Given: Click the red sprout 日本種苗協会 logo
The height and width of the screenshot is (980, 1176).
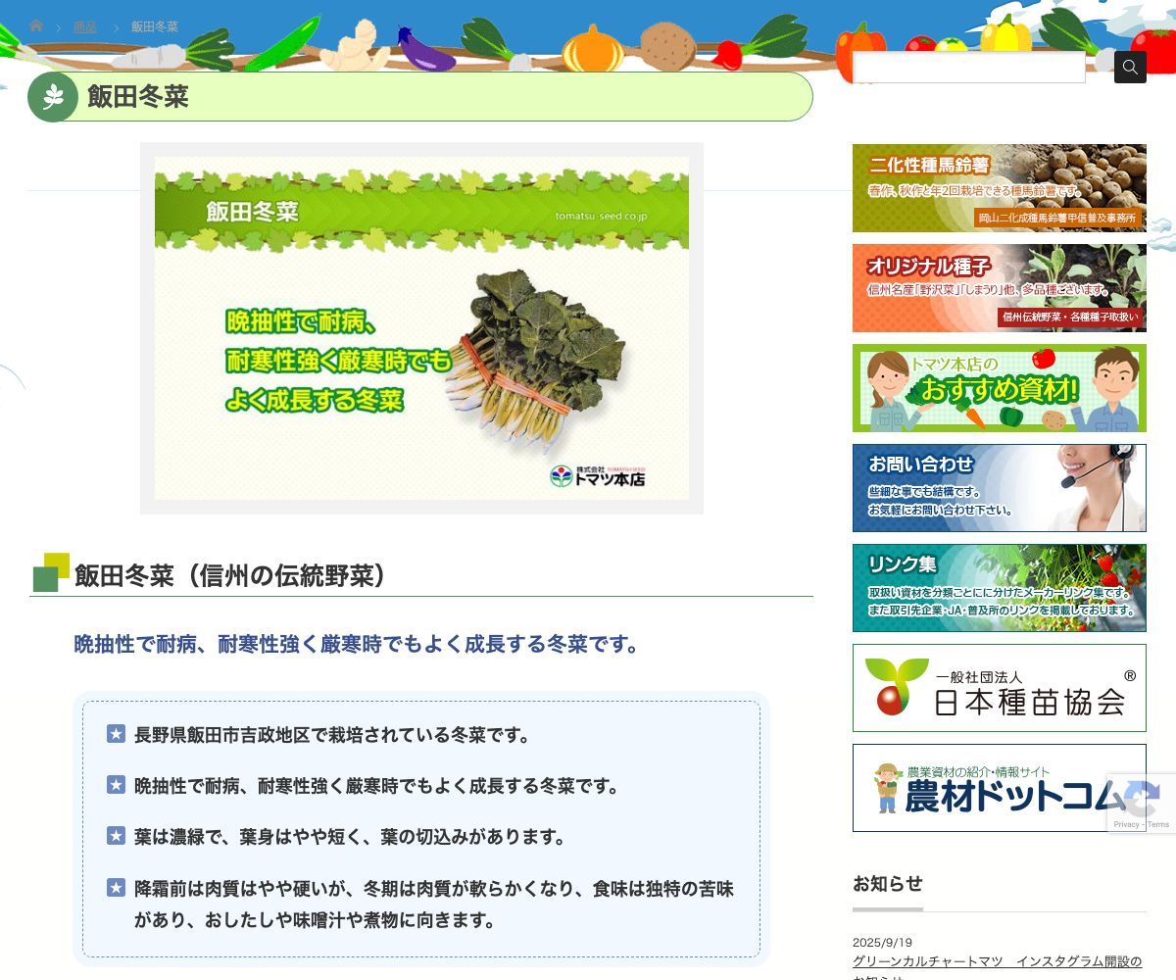Looking at the screenshot, I should (x=896, y=686).
